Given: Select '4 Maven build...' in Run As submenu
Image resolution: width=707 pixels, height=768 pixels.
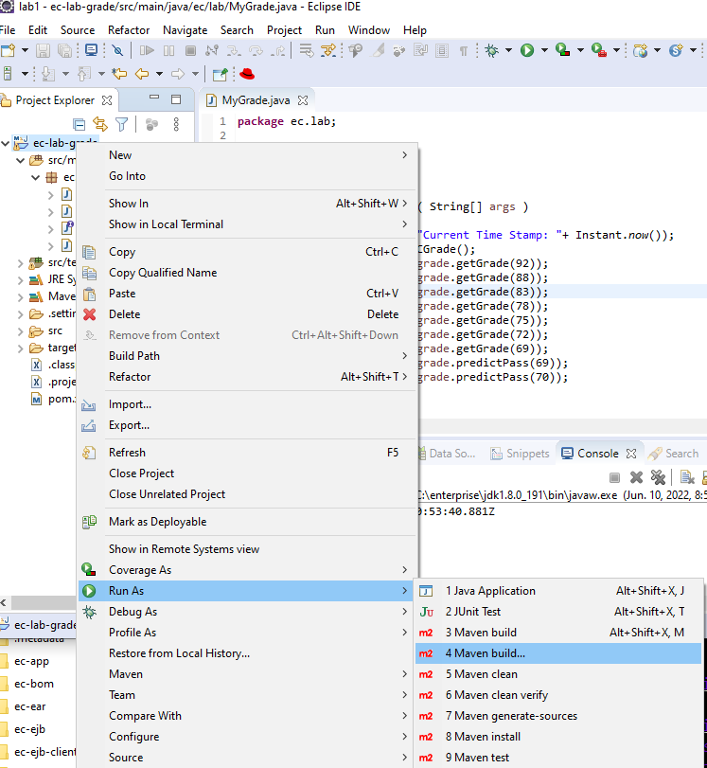Looking at the screenshot, I should pos(558,653).
